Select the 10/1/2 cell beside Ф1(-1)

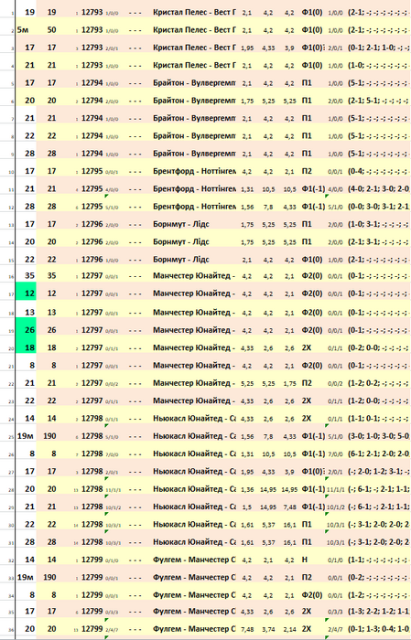(336, 507)
